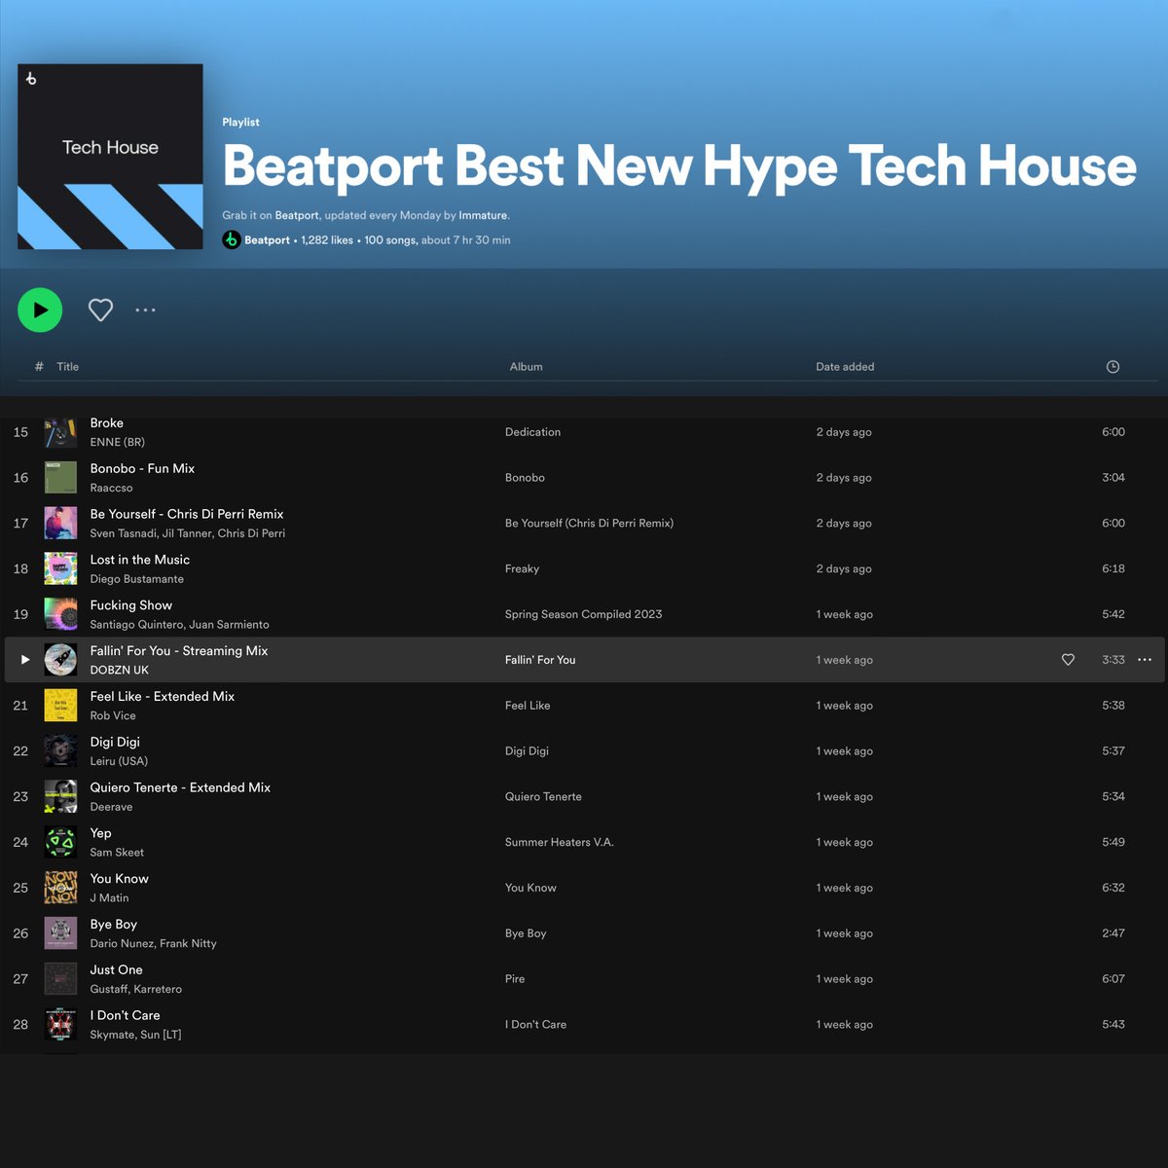The width and height of the screenshot is (1168, 1168).
Task: Open more options for Fallin' For You
Action: pyautogui.click(x=1145, y=660)
